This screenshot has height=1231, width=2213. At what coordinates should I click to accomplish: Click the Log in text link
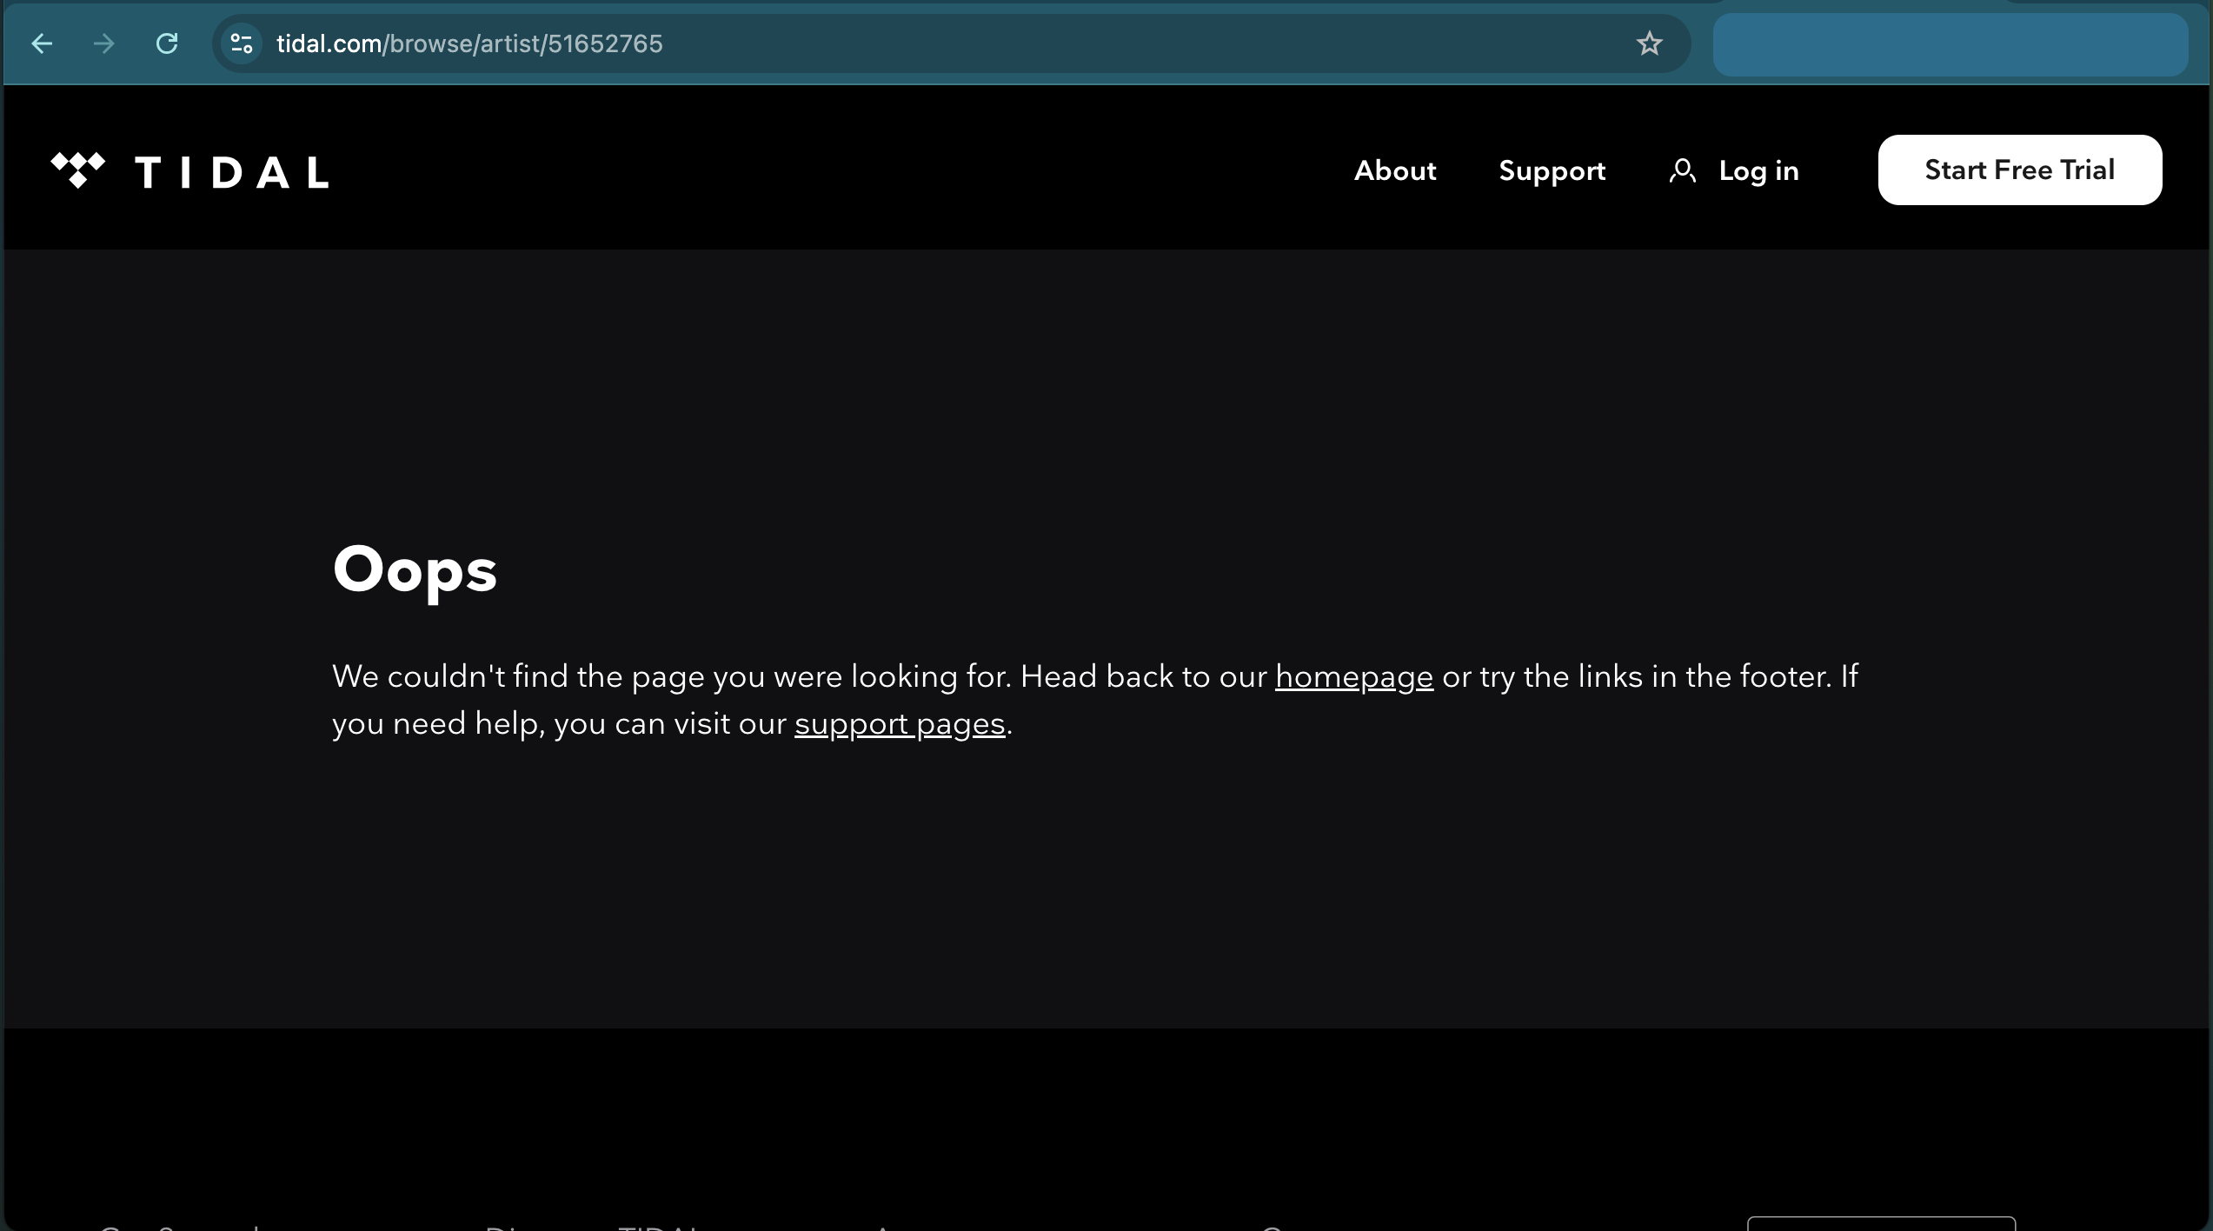point(1758,170)
